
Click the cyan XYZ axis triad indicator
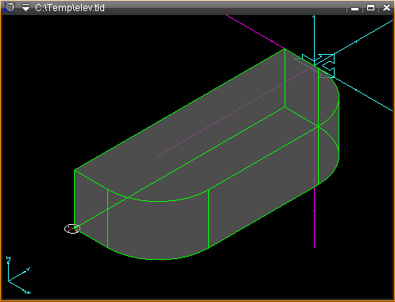17,275
